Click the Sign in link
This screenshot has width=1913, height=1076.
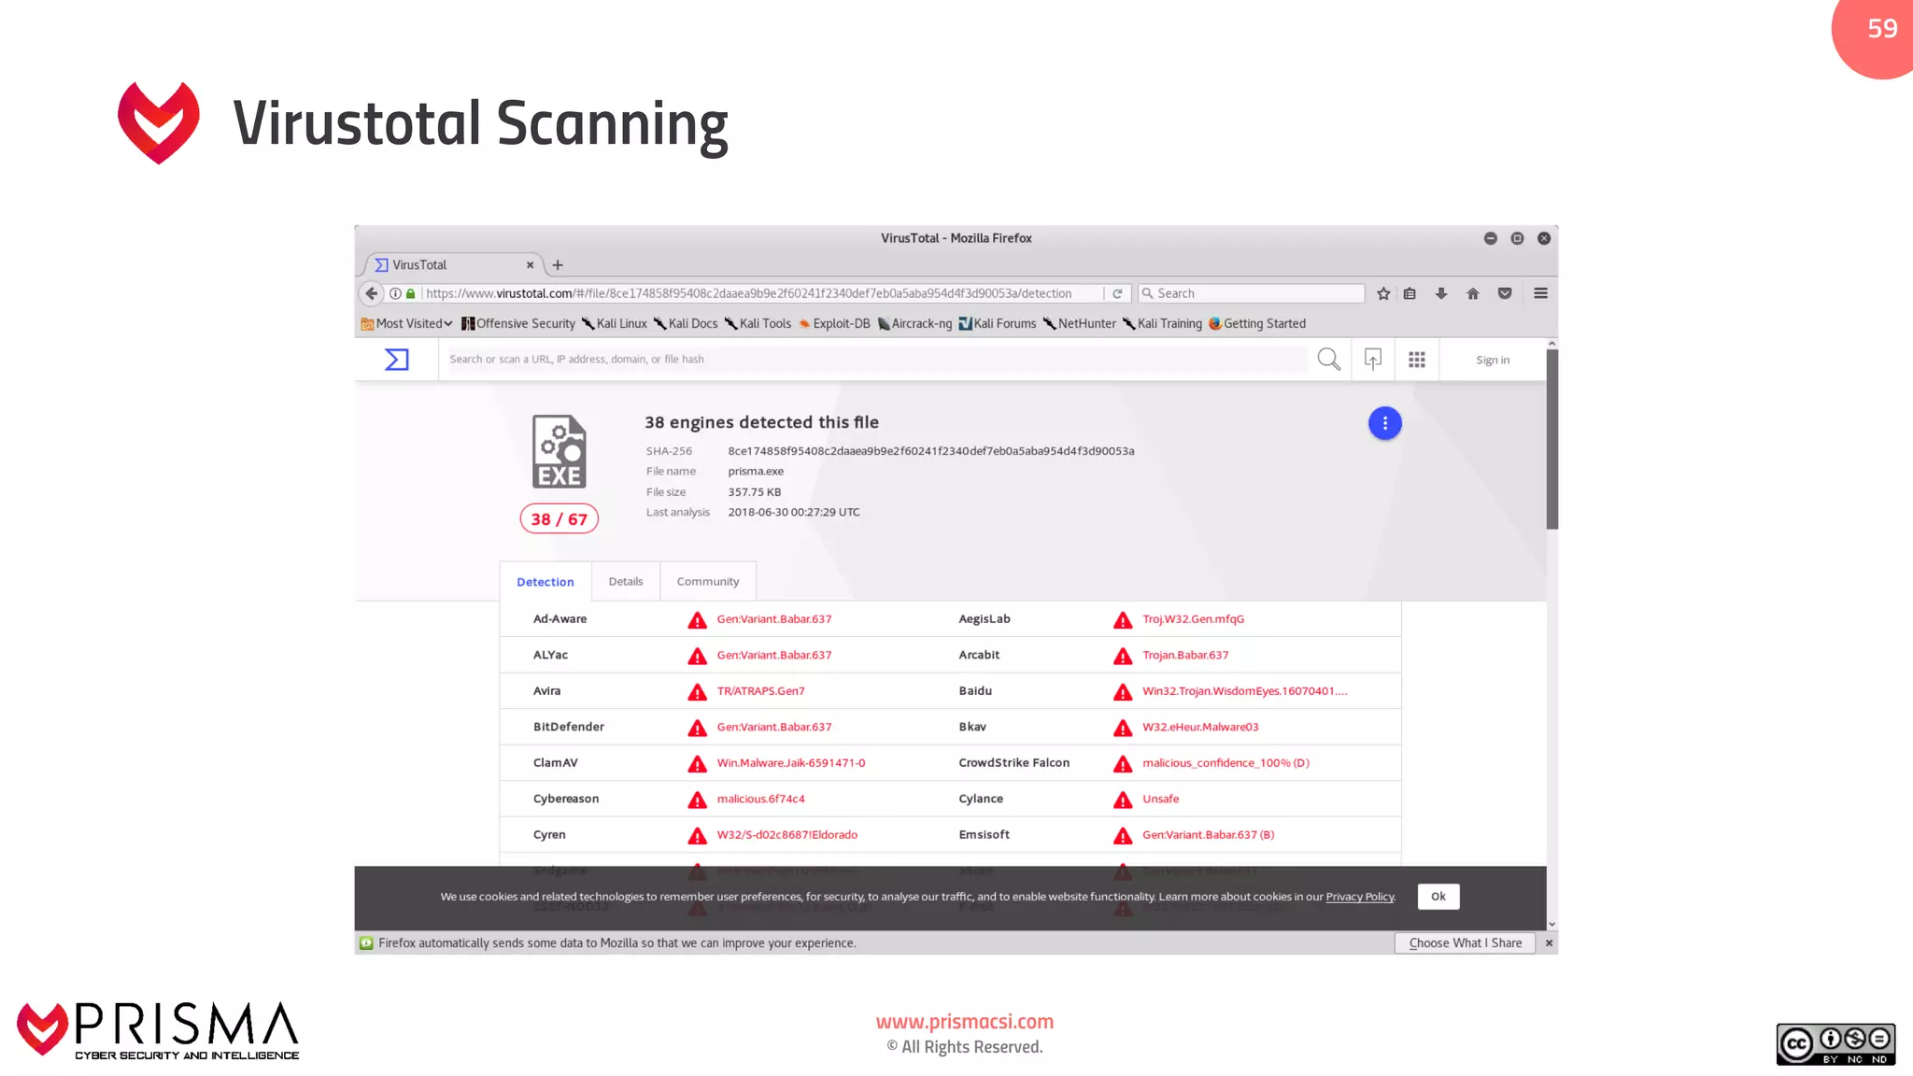(x=1493, y=361)
